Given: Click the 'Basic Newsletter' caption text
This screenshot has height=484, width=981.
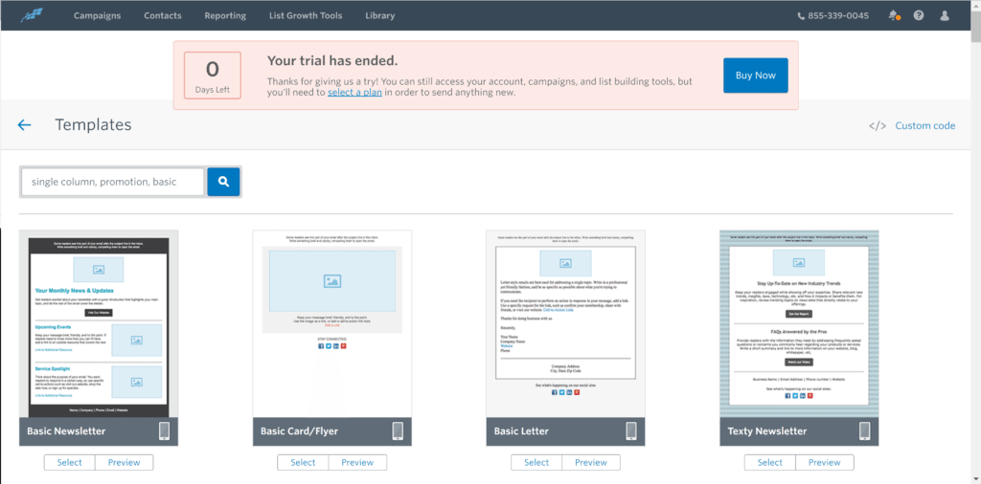Looking at the screenshot, I should (66, 431).
